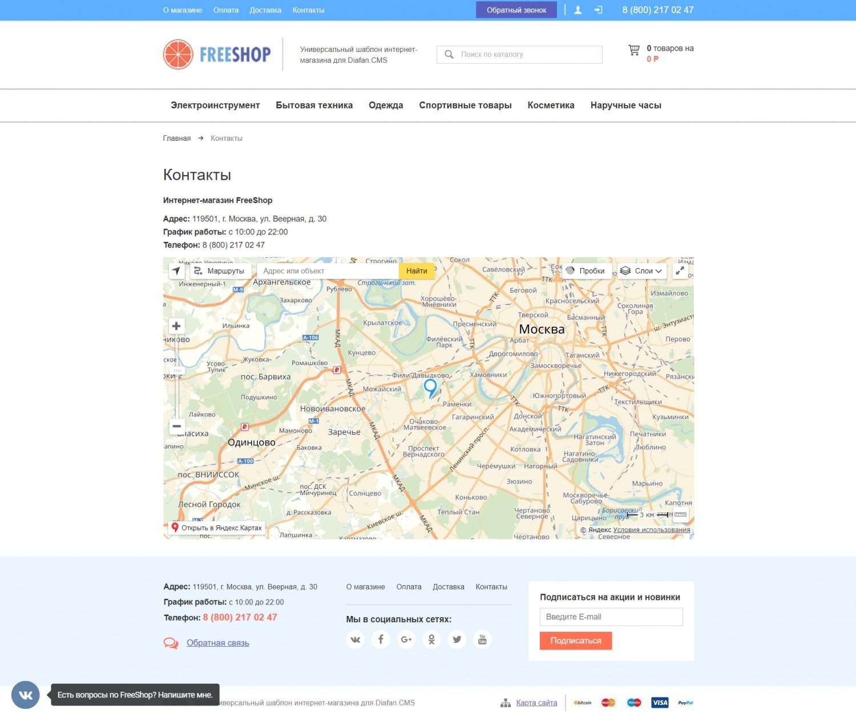
Task: Expand the map to fullscreen
Action: coord(680,271)
